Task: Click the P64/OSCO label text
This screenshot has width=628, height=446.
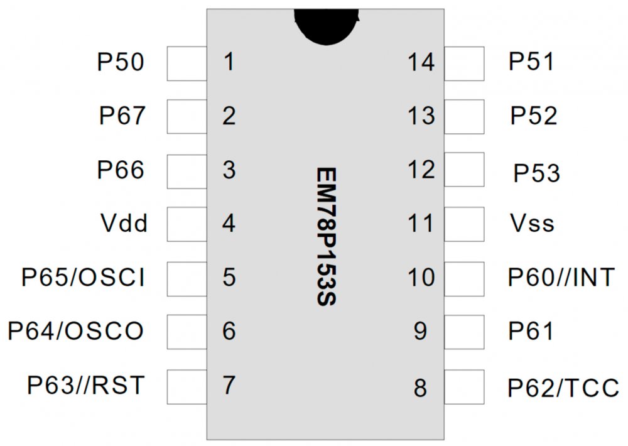Action: [x=75, y=331]
